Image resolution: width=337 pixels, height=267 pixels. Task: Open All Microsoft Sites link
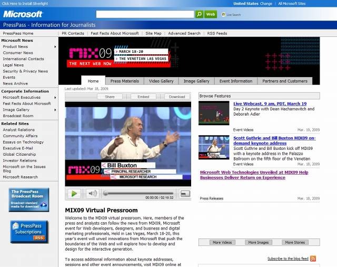coord(292,4)
